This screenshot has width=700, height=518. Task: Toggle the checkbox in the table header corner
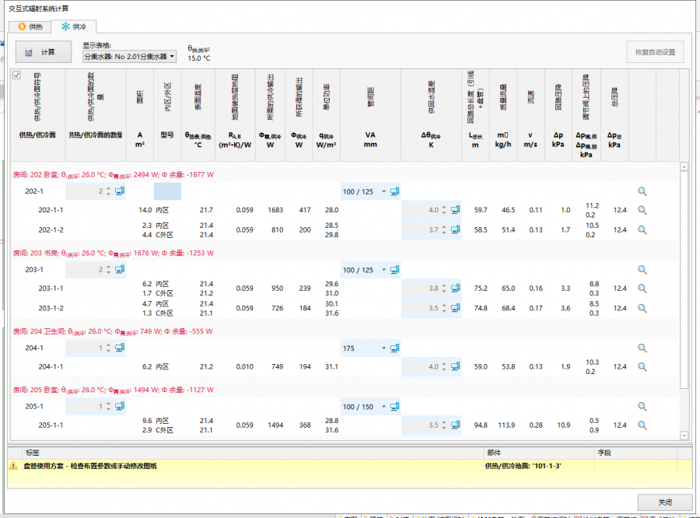coord(17,75)
